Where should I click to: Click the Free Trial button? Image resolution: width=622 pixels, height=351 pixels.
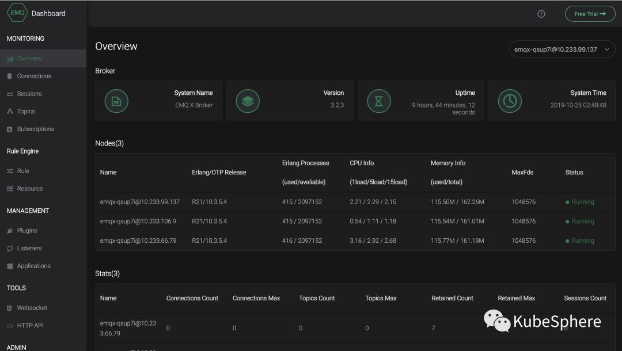pos(590,14)
